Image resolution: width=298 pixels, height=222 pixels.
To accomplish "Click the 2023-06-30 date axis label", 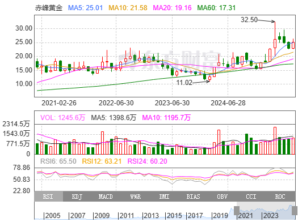I will point(172,103).
